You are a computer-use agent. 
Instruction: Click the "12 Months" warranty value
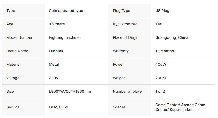(x=165, y=51)
